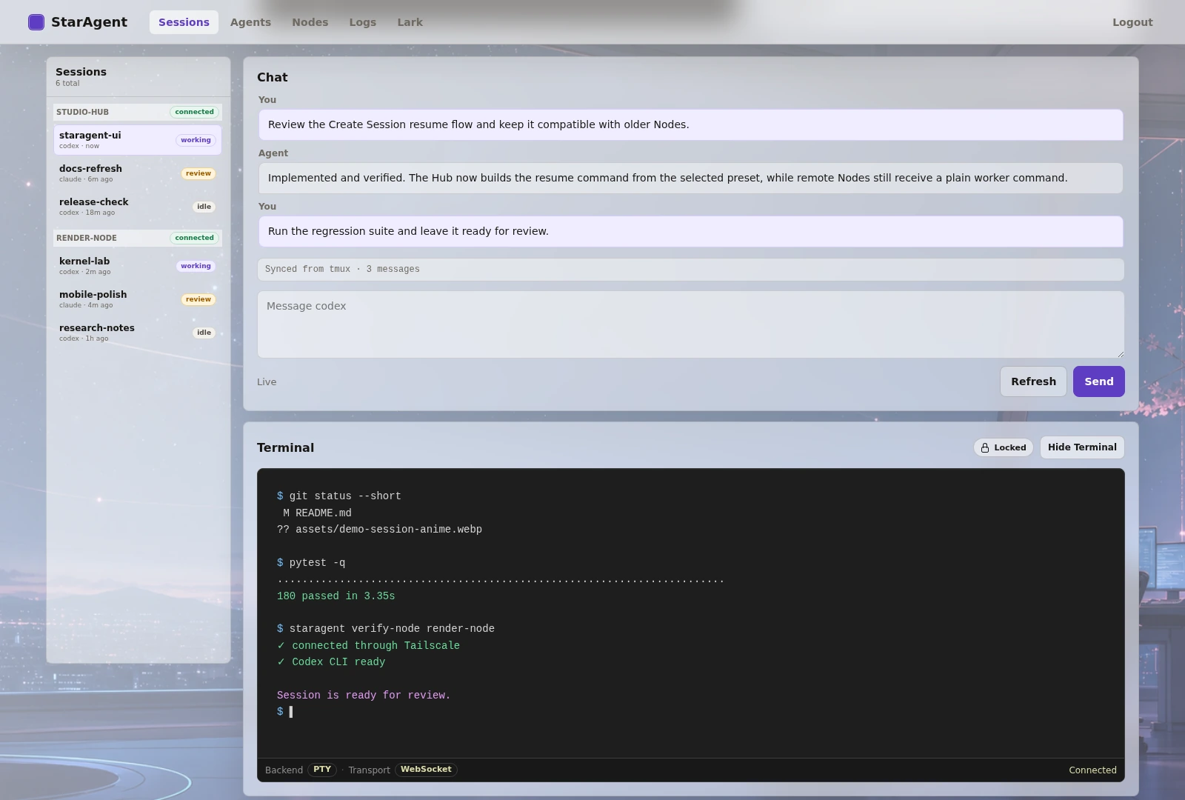Click the RENDER-NODE node header
Viewport: 1185px width, 800px height.
coord(138,238)
